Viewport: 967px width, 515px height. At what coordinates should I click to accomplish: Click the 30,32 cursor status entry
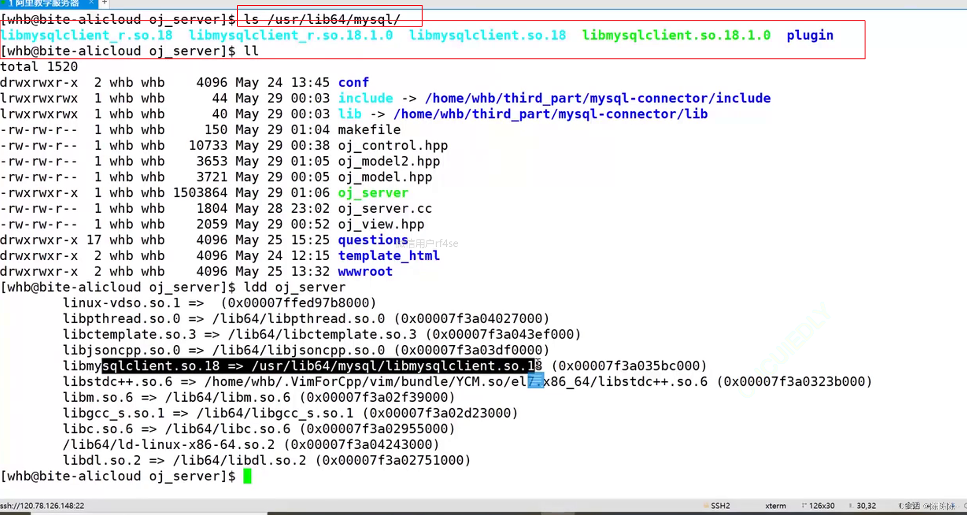tap(866, 506)
